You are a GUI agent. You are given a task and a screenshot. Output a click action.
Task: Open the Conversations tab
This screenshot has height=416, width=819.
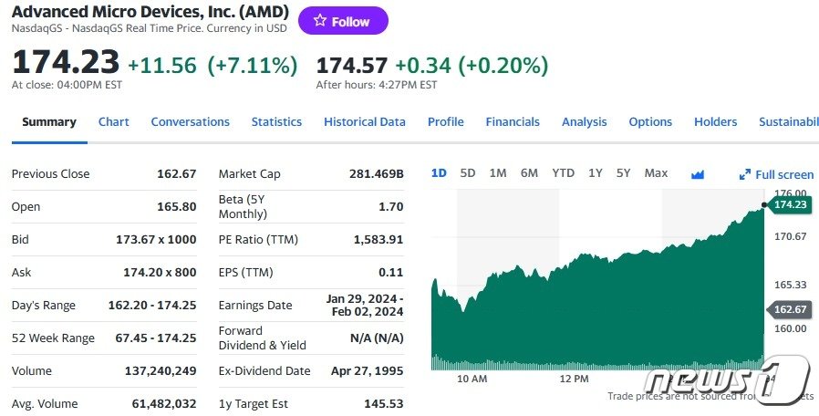coord(190,121)
